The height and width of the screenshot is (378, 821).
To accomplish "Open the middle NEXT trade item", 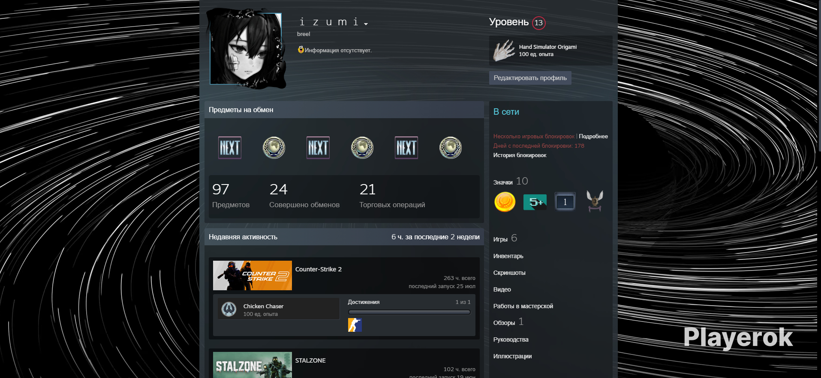I will (x=318, y=148).
